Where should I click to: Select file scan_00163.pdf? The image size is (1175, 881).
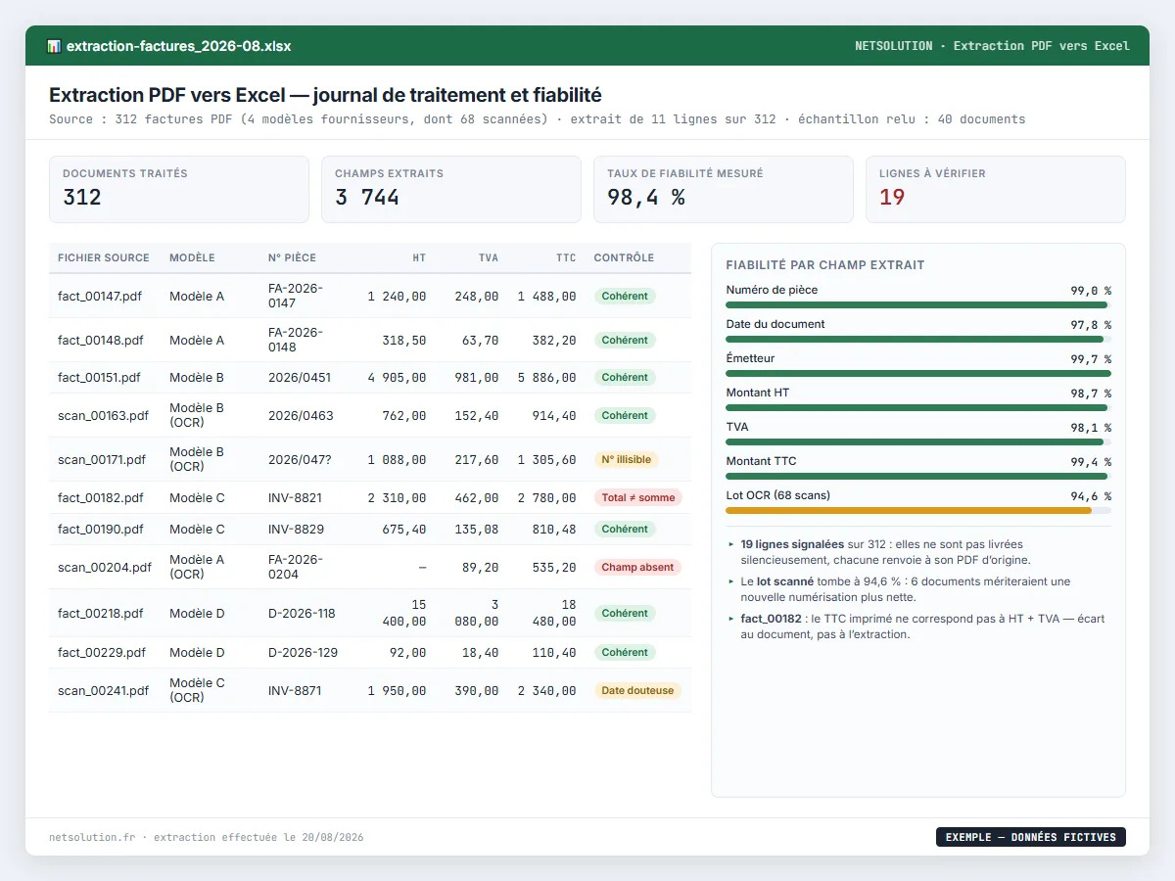point(103,415)
